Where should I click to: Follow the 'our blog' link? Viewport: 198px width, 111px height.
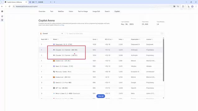click(x=62, y=25)
